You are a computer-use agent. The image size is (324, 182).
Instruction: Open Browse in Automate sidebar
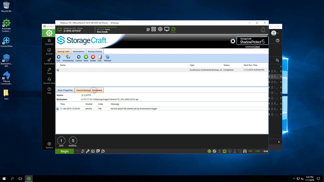49,52
